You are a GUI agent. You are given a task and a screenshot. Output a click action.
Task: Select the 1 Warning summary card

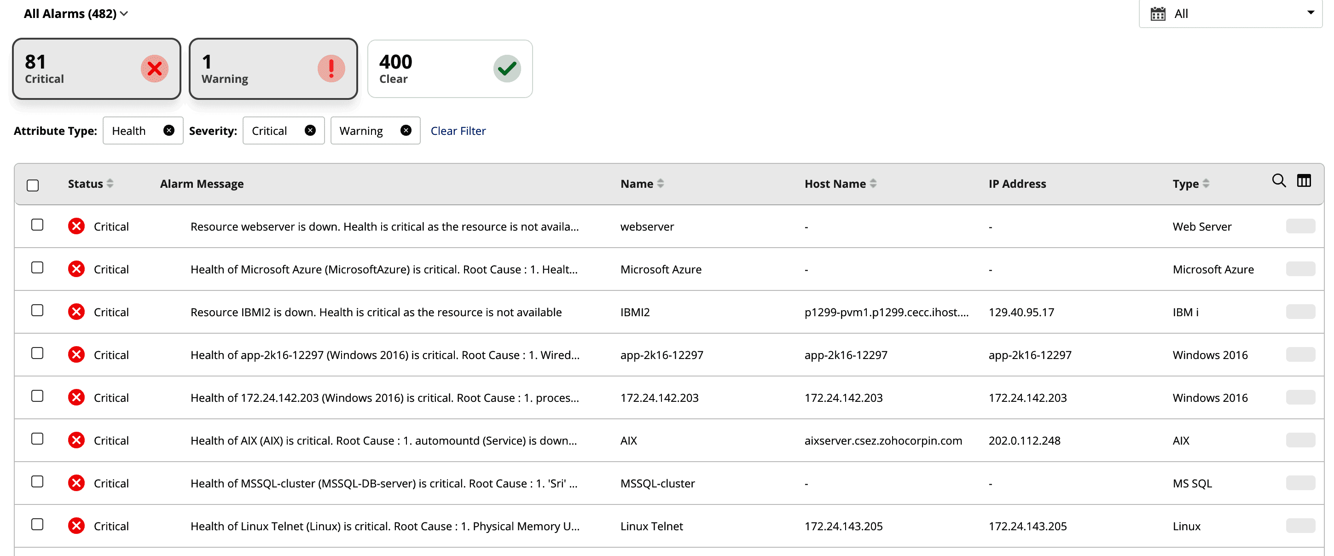click(273, 69)
